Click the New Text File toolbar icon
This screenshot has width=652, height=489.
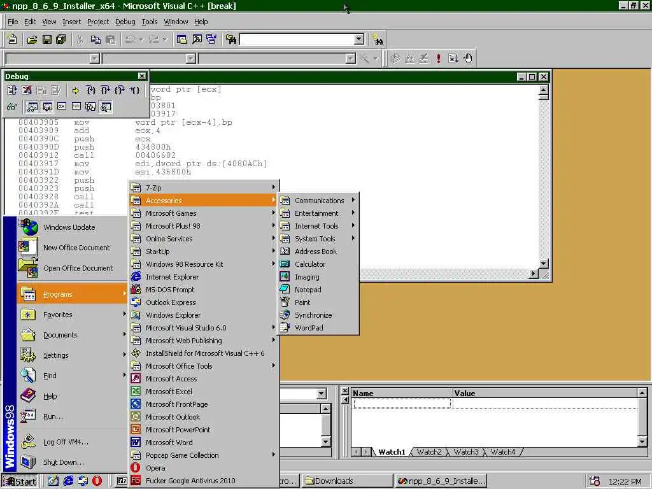tap(13, 39)
